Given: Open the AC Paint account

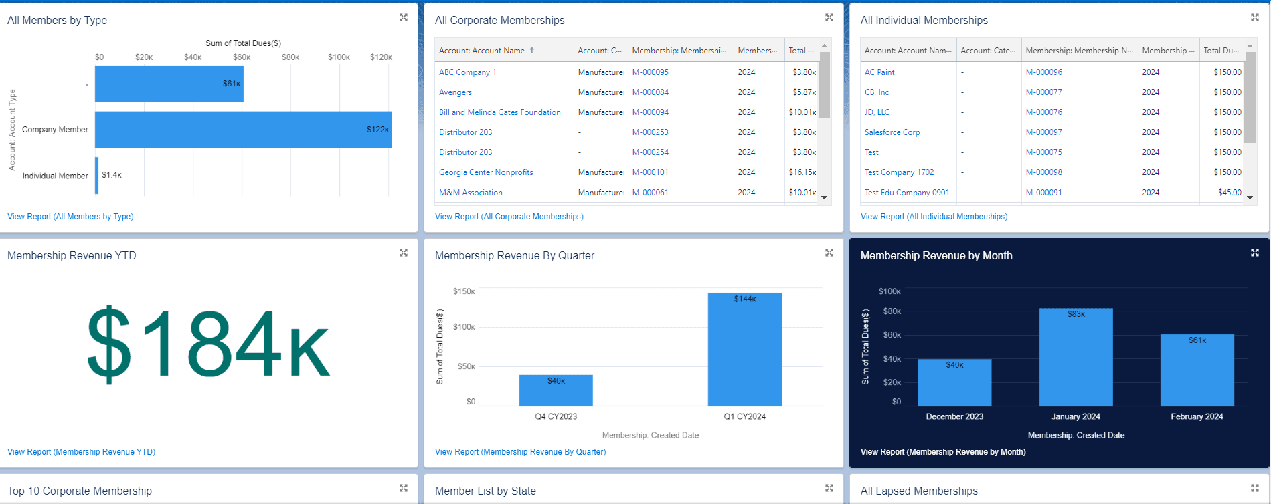Looking at the screenshot, I should pos(879,72).
